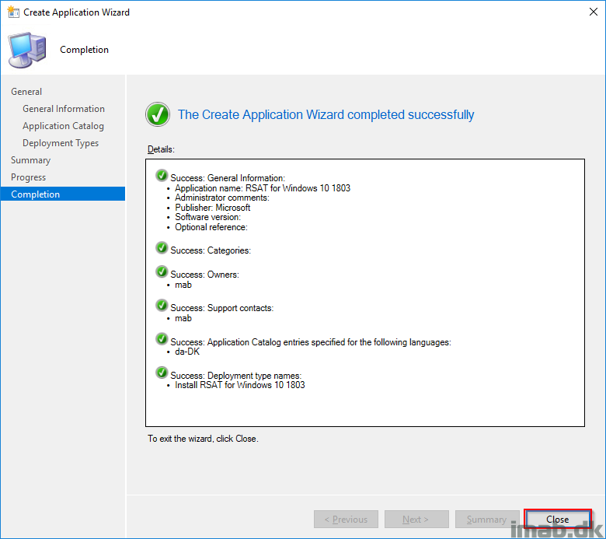The width and height of the screenshot is (606, 539).
Task: Click 'The Create Application Wizard completed successfully' heading
Action: coord(326,115)
